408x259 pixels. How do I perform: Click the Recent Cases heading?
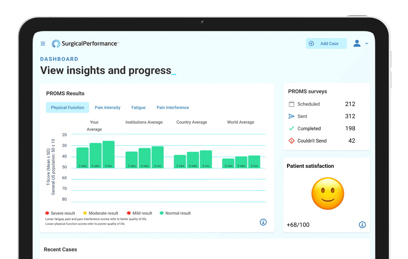pos(60,249)
